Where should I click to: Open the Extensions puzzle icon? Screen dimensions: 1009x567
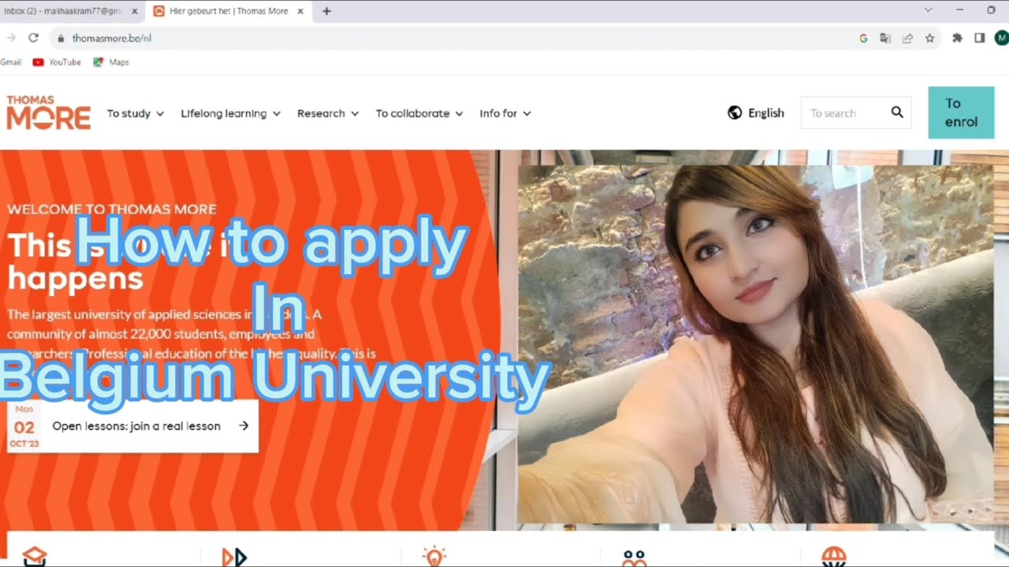(x=957, y=38)
